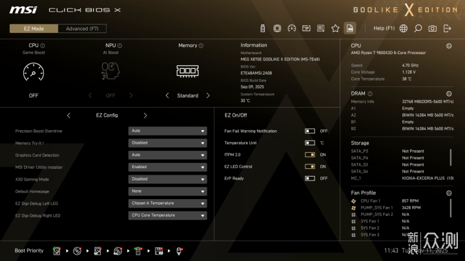Open language selection globe icon

pos(403,28)
